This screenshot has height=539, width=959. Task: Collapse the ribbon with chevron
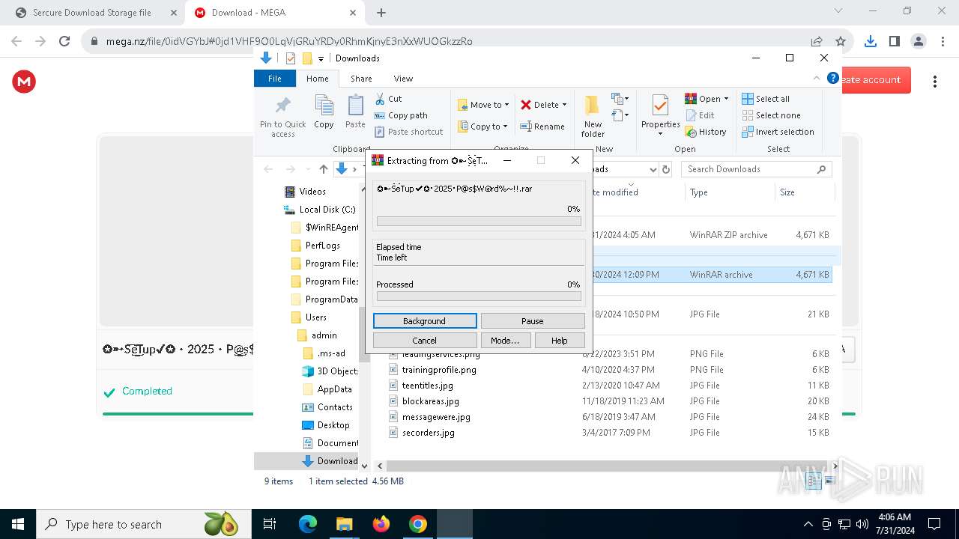tap(817, 78)
